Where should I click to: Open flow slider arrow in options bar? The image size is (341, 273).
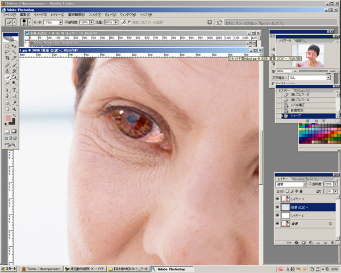click(x=116, y=22)
